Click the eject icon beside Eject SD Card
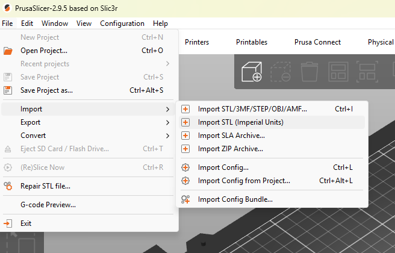 8,149
